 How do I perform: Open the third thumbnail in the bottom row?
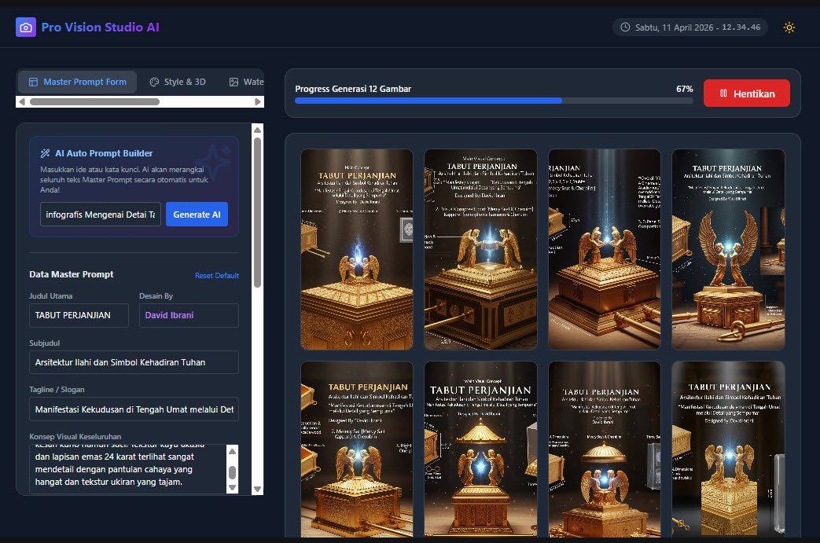(x=604, y=449)
